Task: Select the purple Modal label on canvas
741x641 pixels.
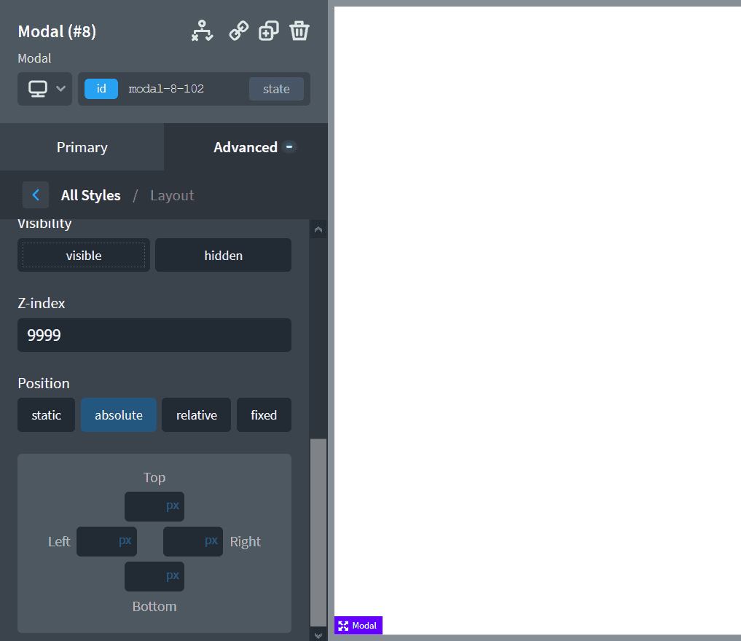Action: [358, 626]
